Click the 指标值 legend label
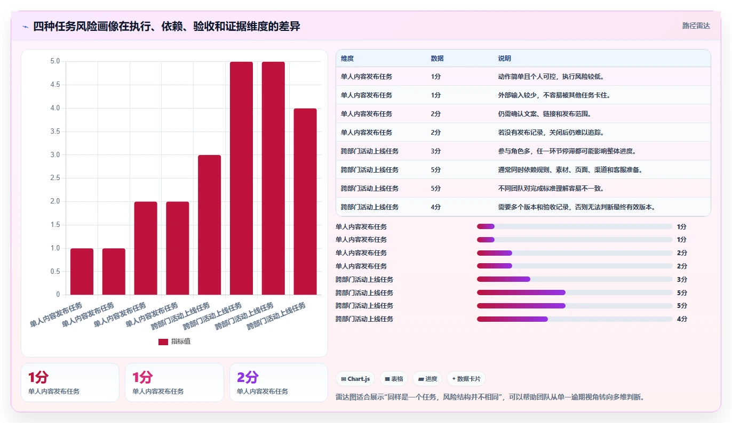This screenshot has height=423, width=732. click(x=181, y=341)
